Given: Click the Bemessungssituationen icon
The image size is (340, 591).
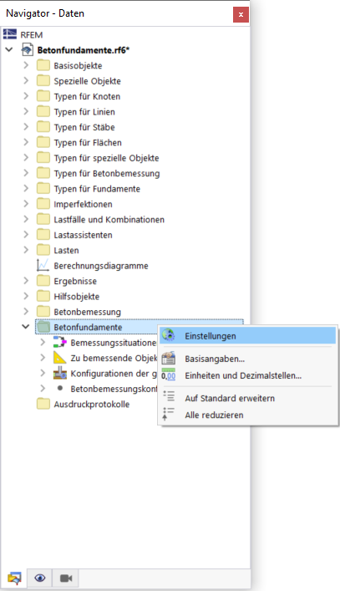Looking at the screenshot, I should pyautogui.click(x=60, y=342).
